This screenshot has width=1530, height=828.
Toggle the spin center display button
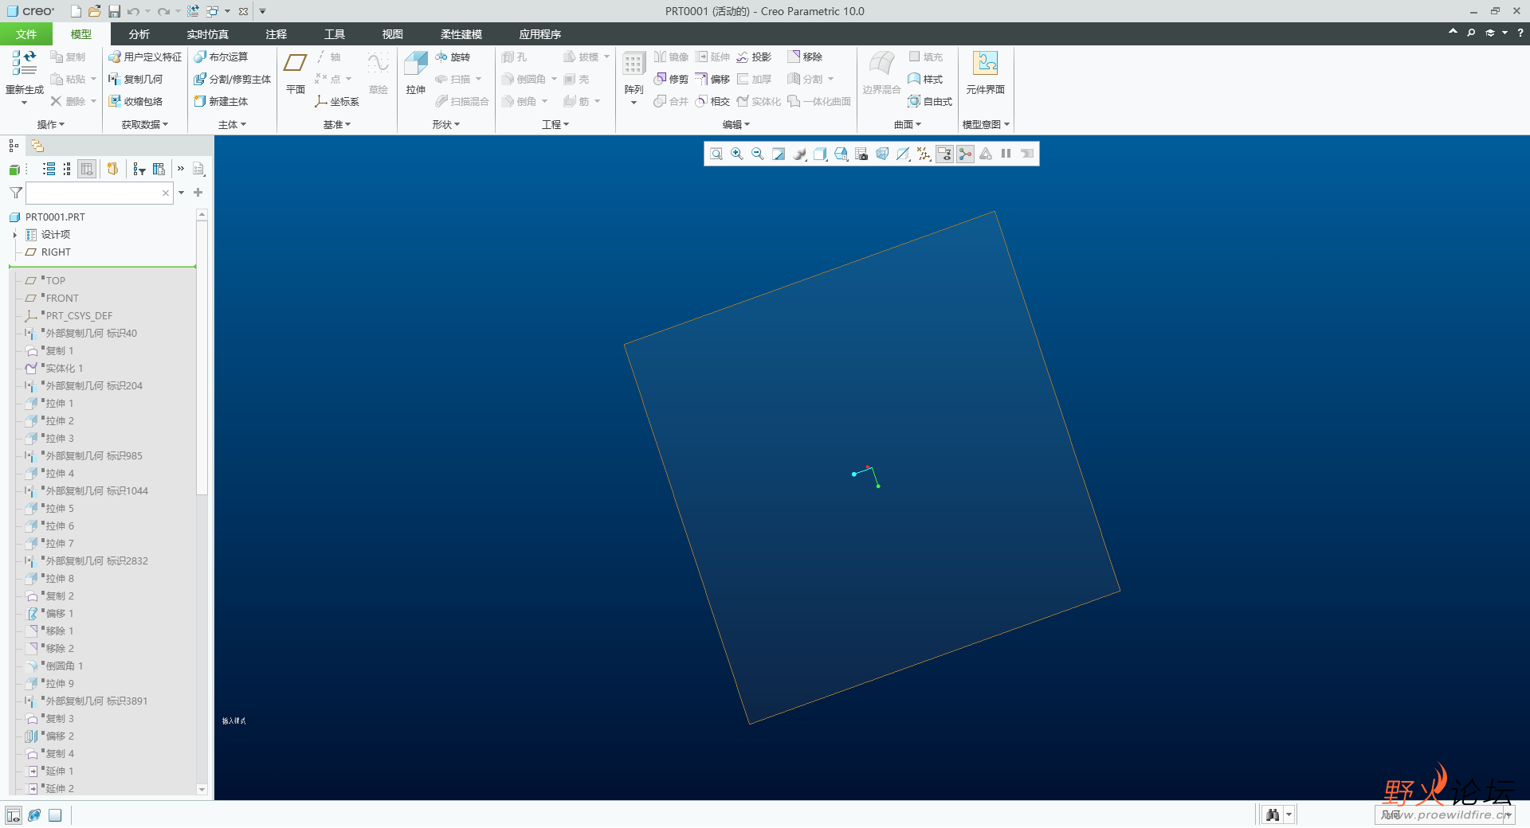pos(965,154)
